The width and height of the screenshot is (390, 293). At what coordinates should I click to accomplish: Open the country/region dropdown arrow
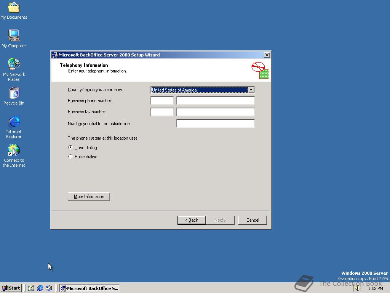tap(251, 90)
